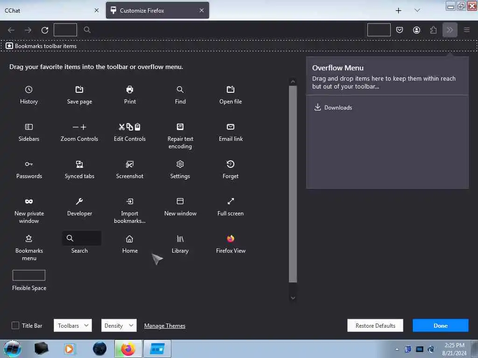Select Repair text encoding icon

click(x=180, y=127)
